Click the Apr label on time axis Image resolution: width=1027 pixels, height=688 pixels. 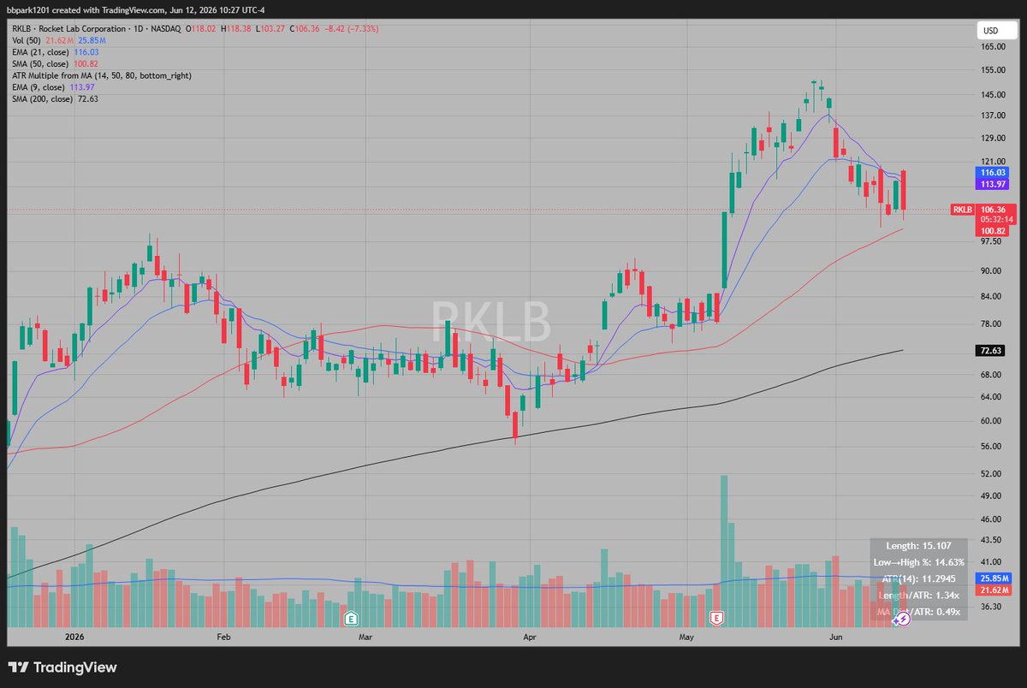point(530,637)
